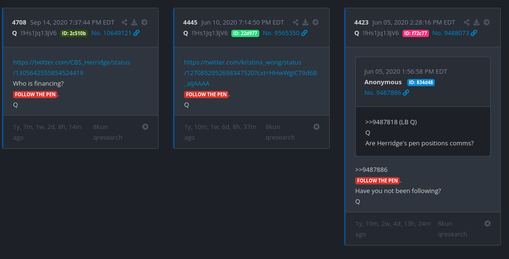Click chain link icon beside No. 9488073
Image resolution: width=509 pixels, height=259 pixels.
point(474,33)
